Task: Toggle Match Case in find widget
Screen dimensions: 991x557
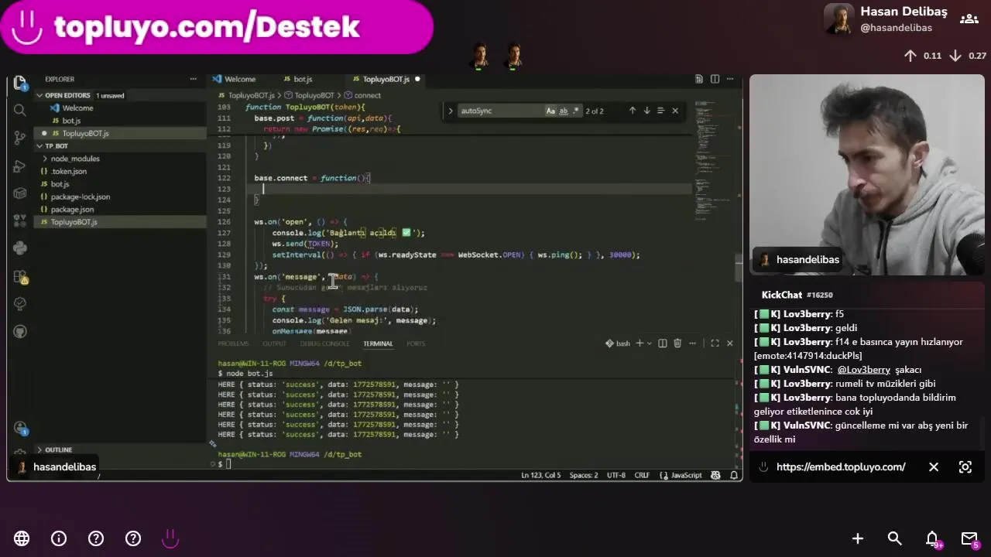Action: pyautogui.click(x=550, y=111)
